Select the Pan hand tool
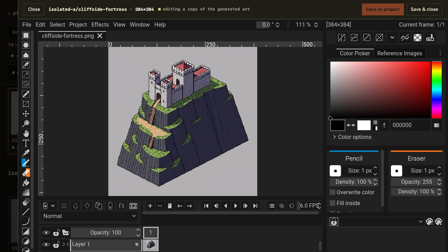 [x=26, y=133]
